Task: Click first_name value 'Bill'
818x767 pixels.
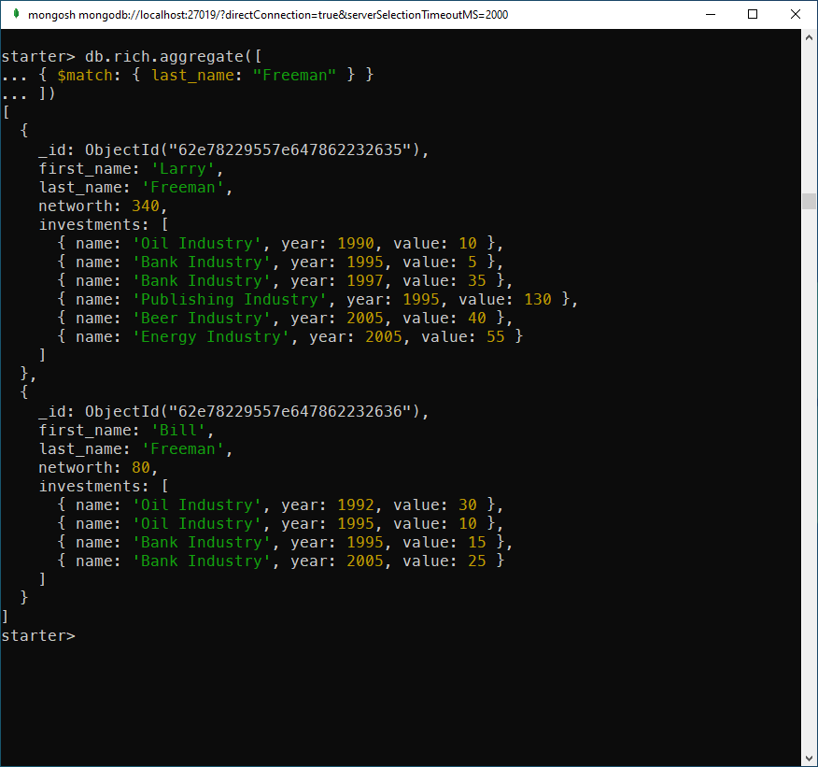Action: click(178, 430)
